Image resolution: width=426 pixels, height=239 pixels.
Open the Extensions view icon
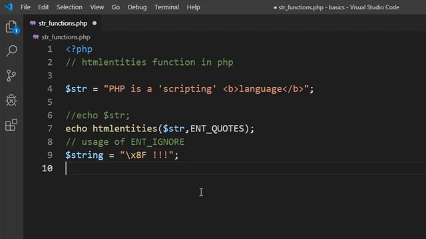click(11, 125)
